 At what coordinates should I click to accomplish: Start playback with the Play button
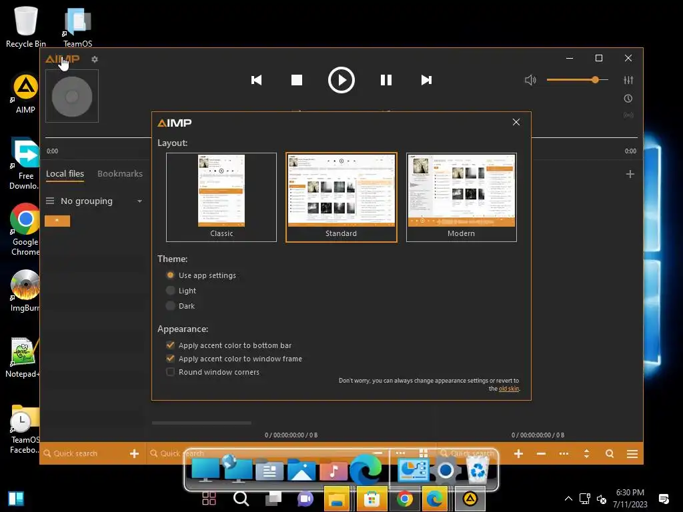(341, 80)
